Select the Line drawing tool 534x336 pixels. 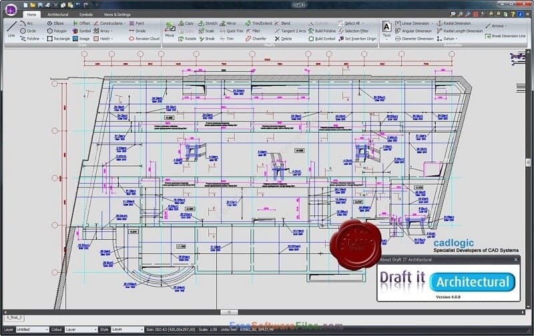click(11, 29)
